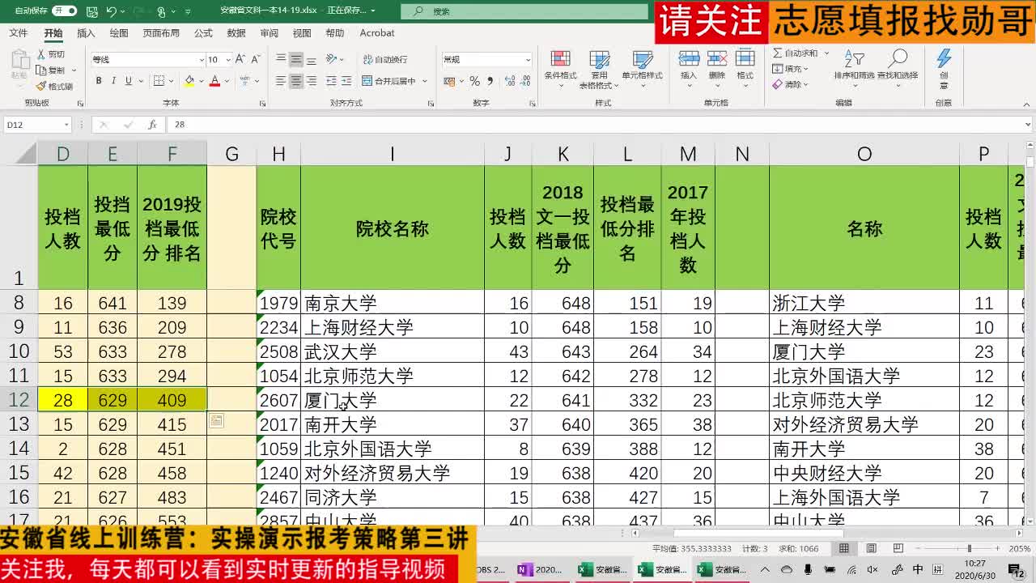Image resolution: width=1036 pixels, height=583 pixels.
Task: Toggle Bottom Align vertical alignment
Action: click(312, 59)
